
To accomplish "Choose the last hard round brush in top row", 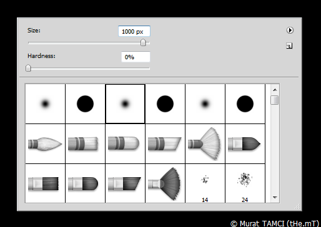I will coord(245,104).
